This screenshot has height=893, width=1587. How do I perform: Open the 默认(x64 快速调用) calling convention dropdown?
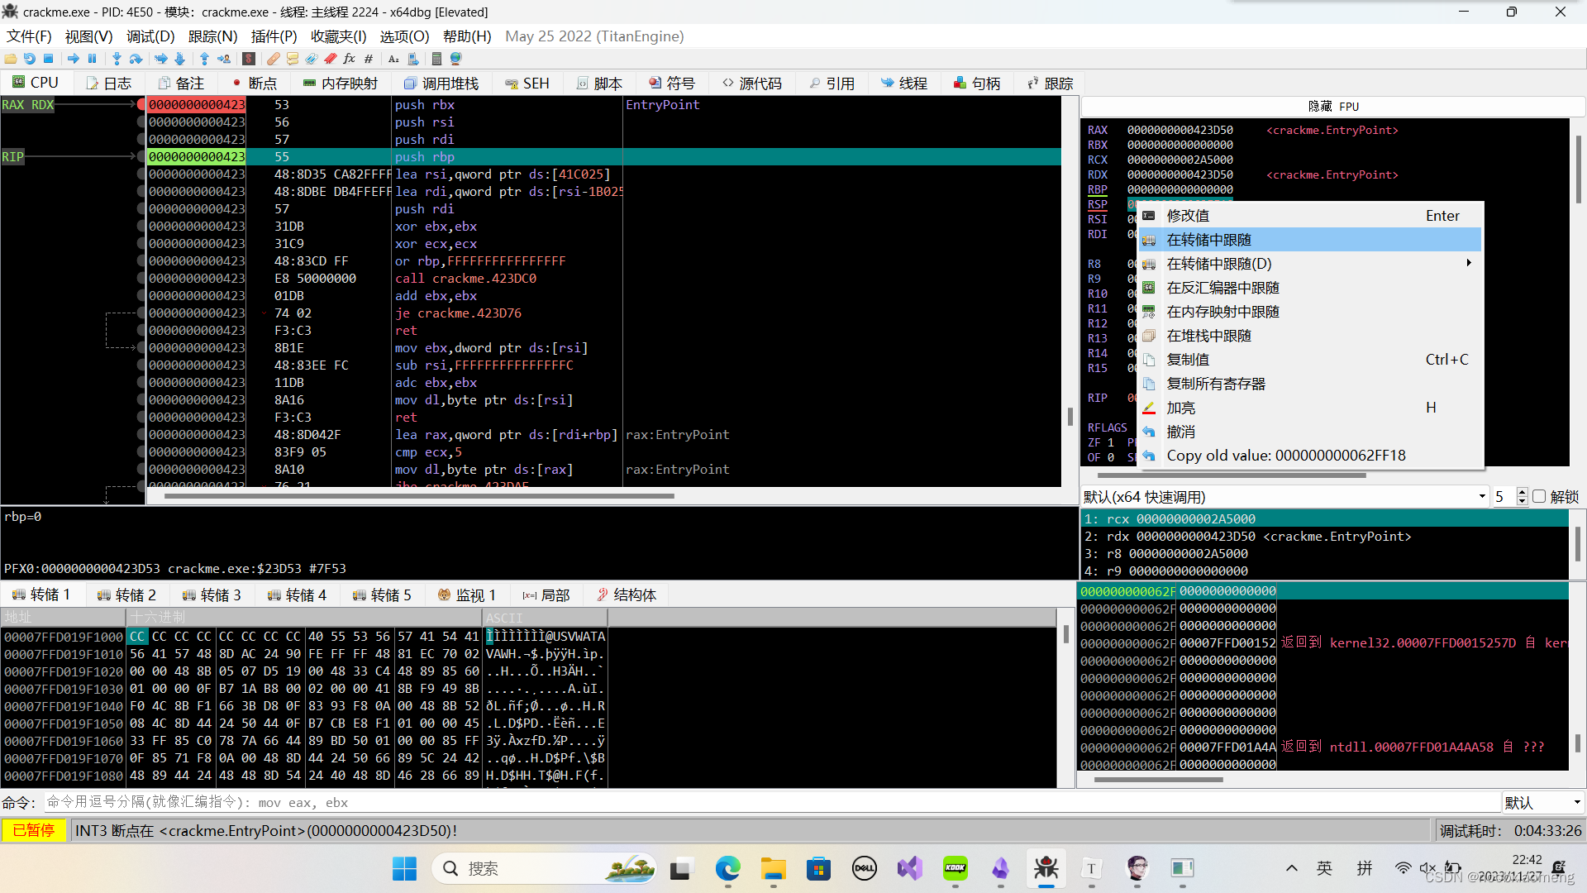tap(1482, 496)
